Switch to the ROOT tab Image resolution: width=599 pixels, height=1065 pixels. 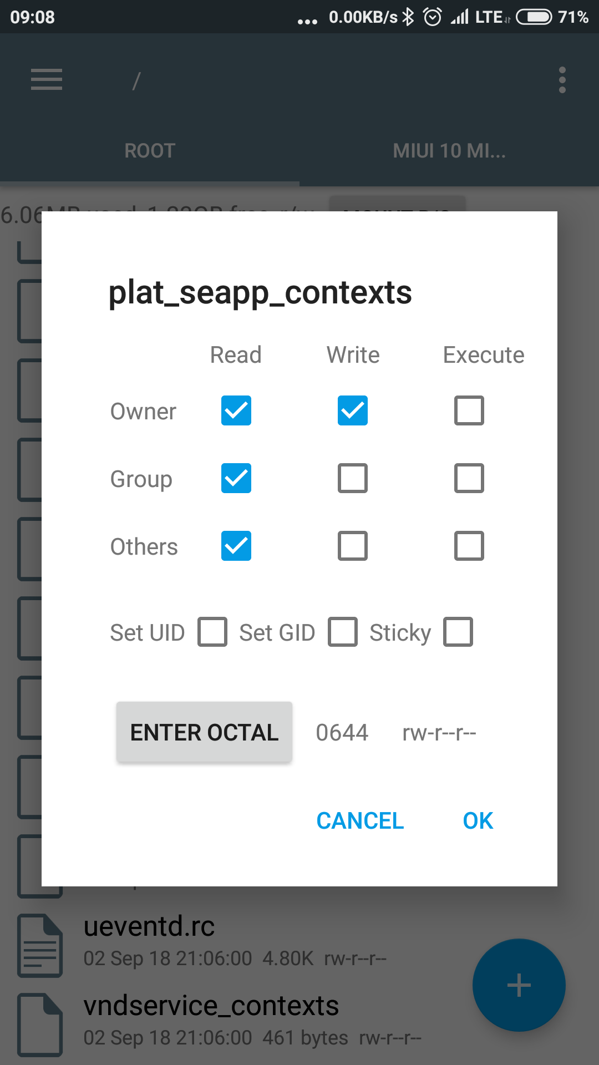pyautogui.click(x=150, y=151)
